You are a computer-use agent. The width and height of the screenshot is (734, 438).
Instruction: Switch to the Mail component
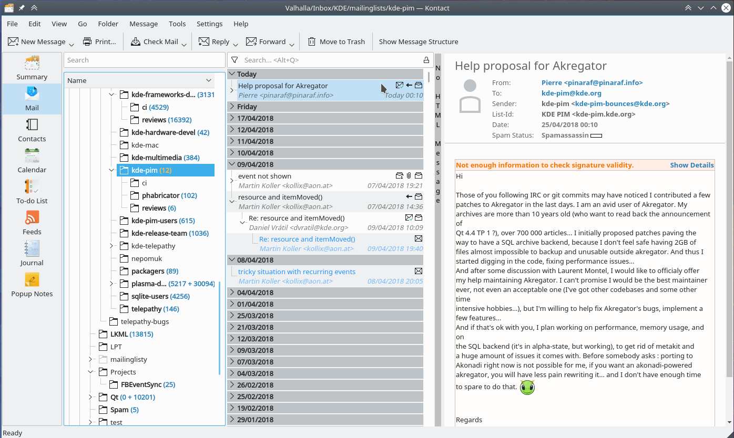pos(32,99)
